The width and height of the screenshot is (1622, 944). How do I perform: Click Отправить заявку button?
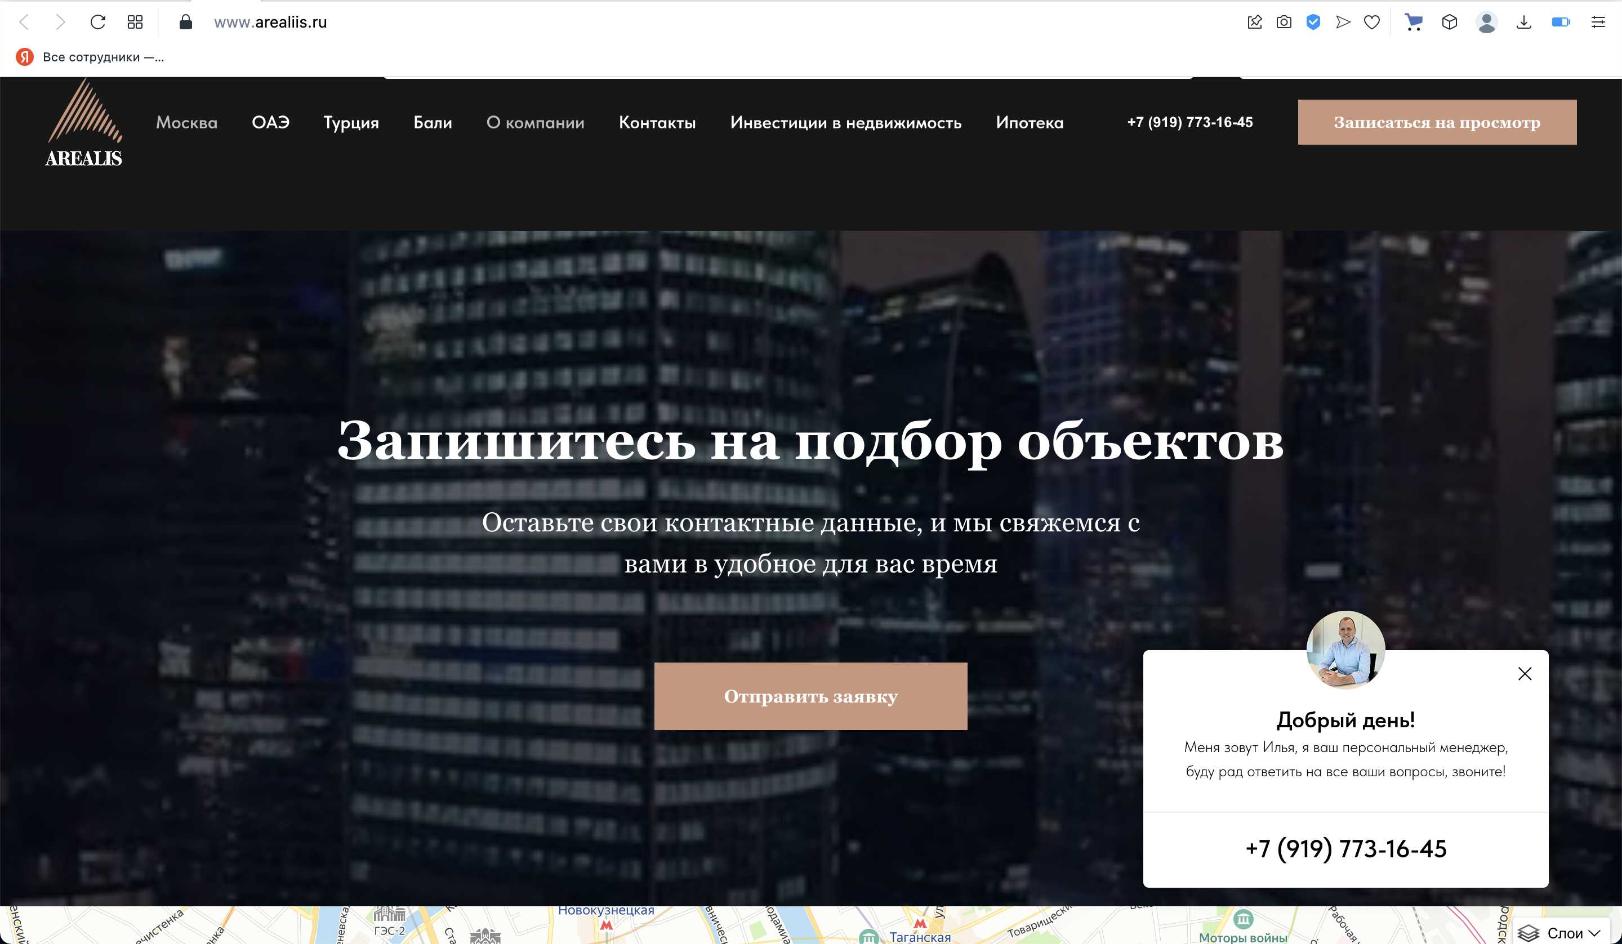[811, 696]
